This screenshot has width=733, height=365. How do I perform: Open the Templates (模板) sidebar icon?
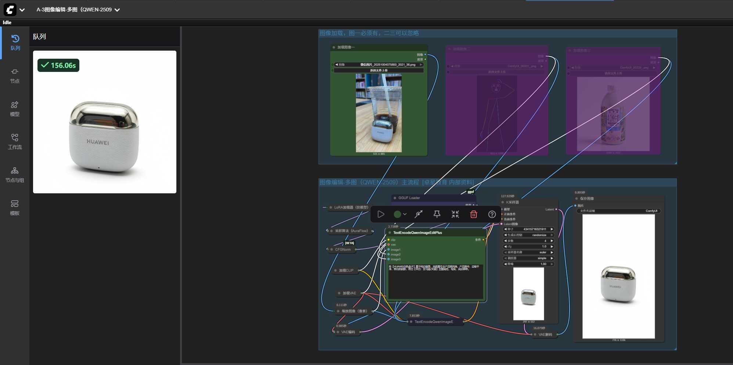15,208
